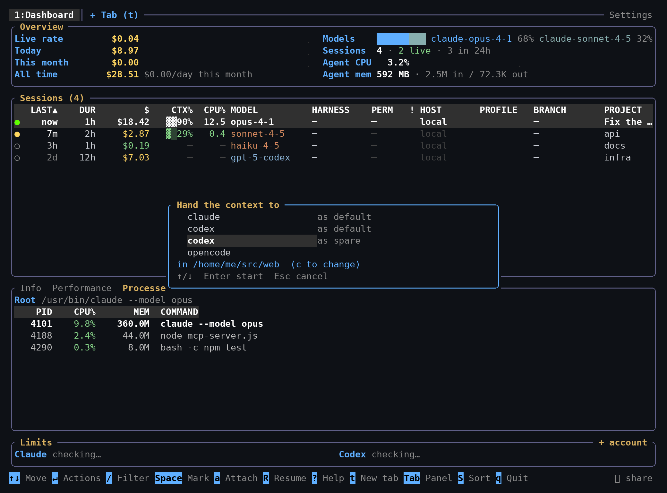The image size is (667, 493).
Task: Click the Models usage split bar
Action: 401,39
